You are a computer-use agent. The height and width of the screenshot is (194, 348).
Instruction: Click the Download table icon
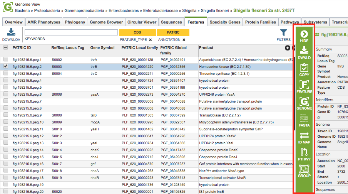coord(11,32)
